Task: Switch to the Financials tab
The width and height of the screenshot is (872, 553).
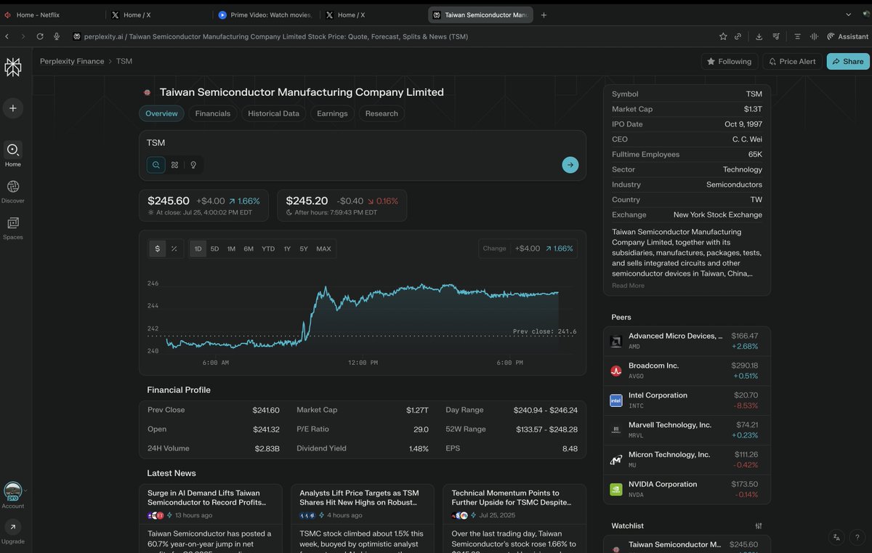Action: click(213, 113)
